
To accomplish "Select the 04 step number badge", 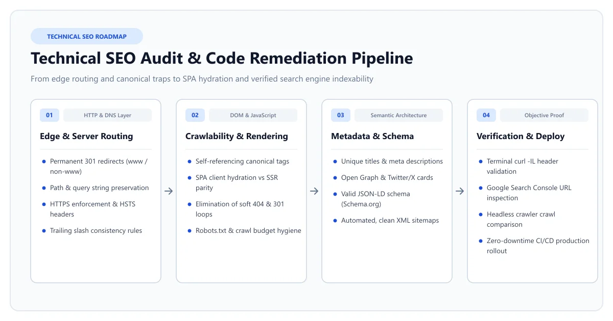I will 486,115.
